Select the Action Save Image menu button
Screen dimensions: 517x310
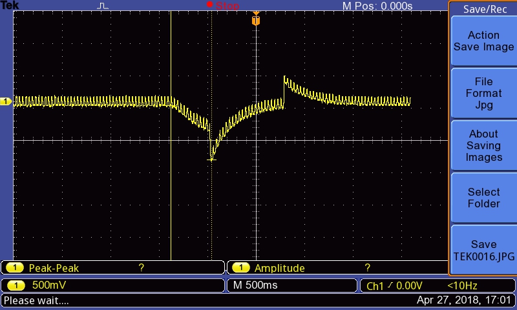tap(483, 41)
